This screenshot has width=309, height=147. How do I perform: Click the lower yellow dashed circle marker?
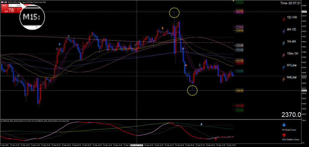pyautogui.click(x=192, y=90)
